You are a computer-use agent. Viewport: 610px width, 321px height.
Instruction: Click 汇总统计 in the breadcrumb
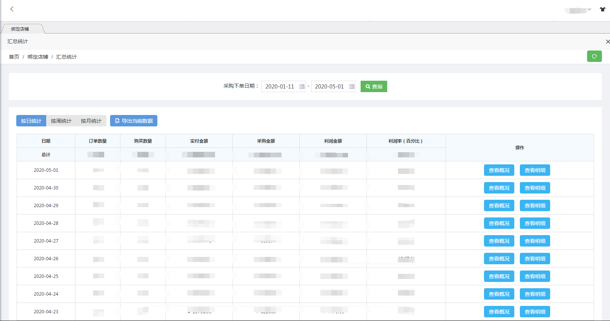pos(67,57)
